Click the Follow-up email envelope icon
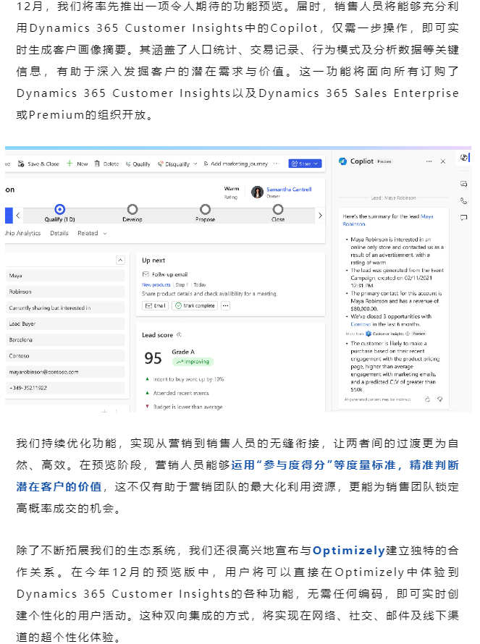The height and width of the screenshot is (644, 480). pyautogui.click(x=146, y=274)
